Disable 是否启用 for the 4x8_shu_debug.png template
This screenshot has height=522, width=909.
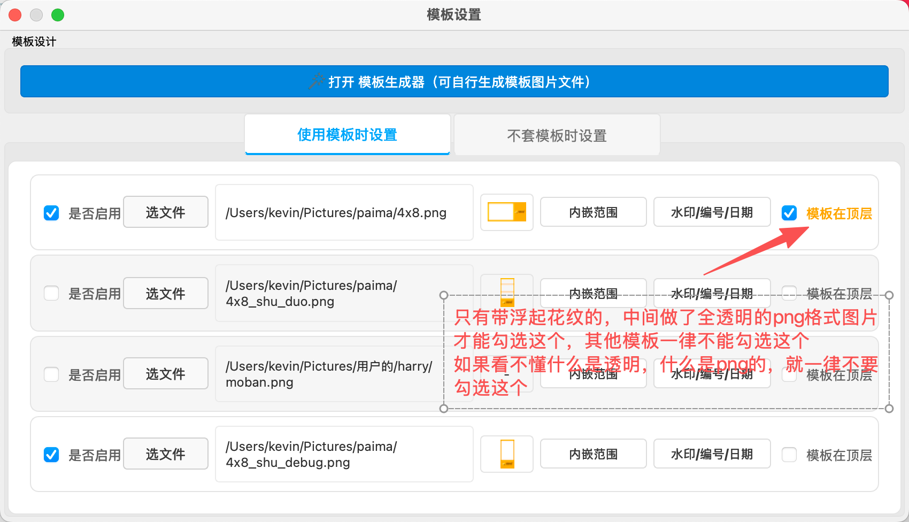pyautogui.click(x=51, y=455)
